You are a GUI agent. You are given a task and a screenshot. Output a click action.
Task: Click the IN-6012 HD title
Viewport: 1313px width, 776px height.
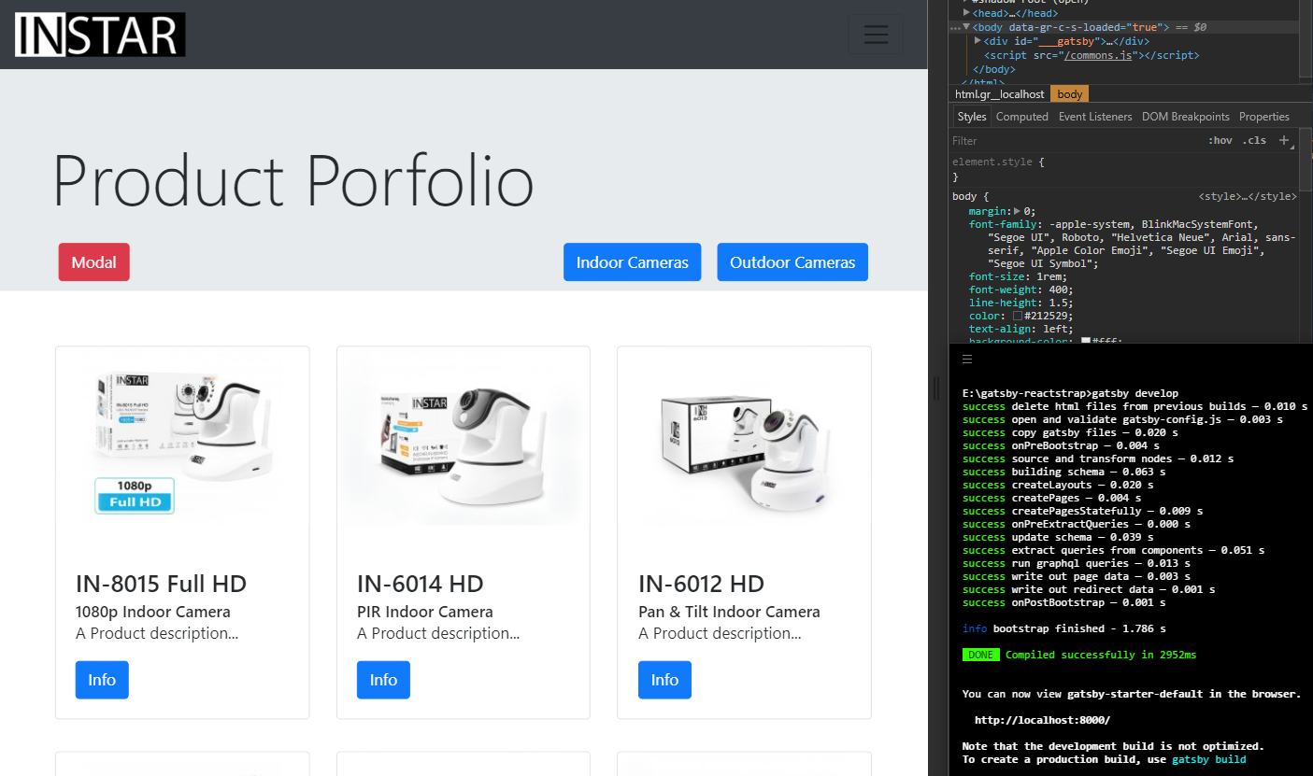click(x=701, y=585)
